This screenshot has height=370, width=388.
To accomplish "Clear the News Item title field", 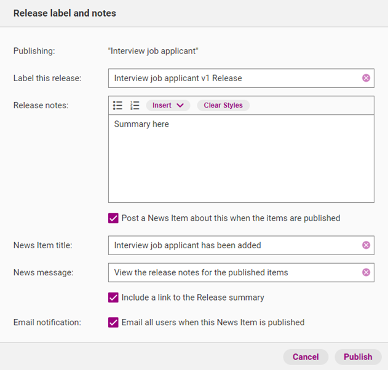I will [366, 245].
